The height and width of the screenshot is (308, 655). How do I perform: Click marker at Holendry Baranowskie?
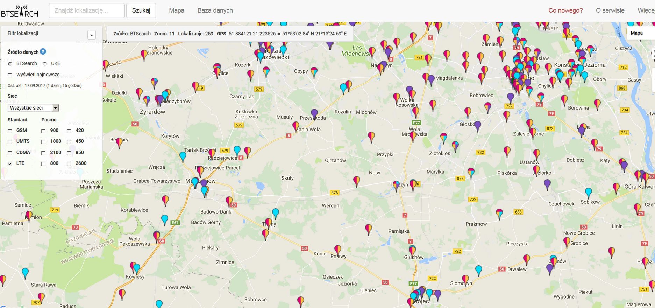pyautogui.click(x=144, y=55)
